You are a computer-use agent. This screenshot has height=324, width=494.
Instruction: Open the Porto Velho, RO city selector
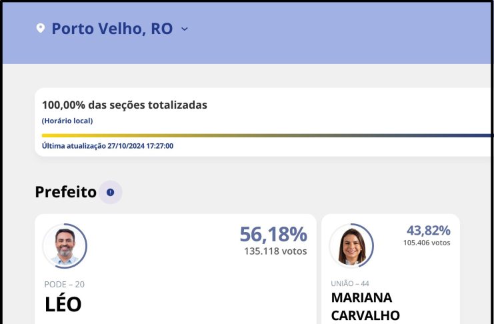point(112,29)
